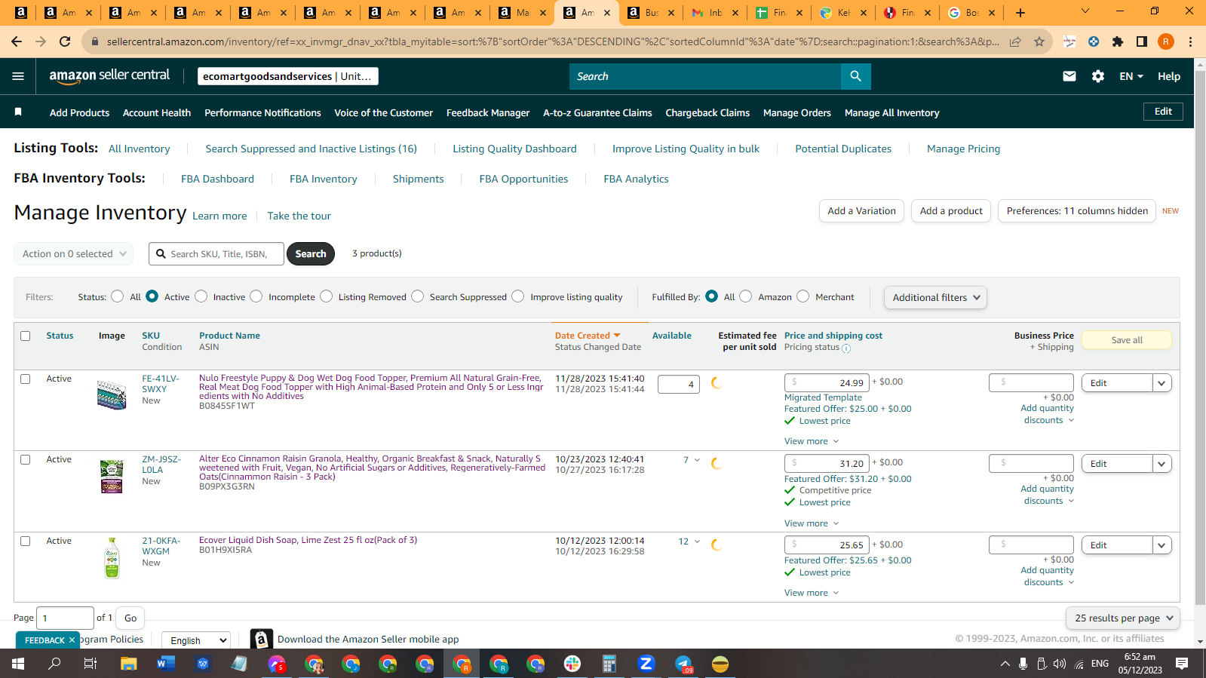Click the Take the tour link
Viewport: 1206px width, 678px height.
click(x=299, y=216)
